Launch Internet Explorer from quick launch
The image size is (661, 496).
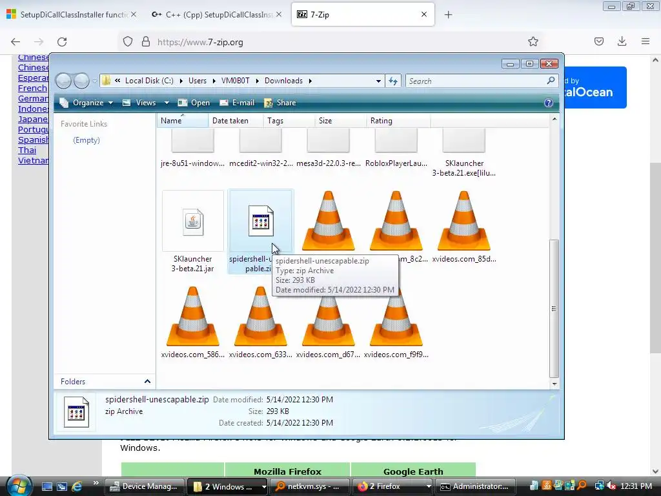[77, 486]
